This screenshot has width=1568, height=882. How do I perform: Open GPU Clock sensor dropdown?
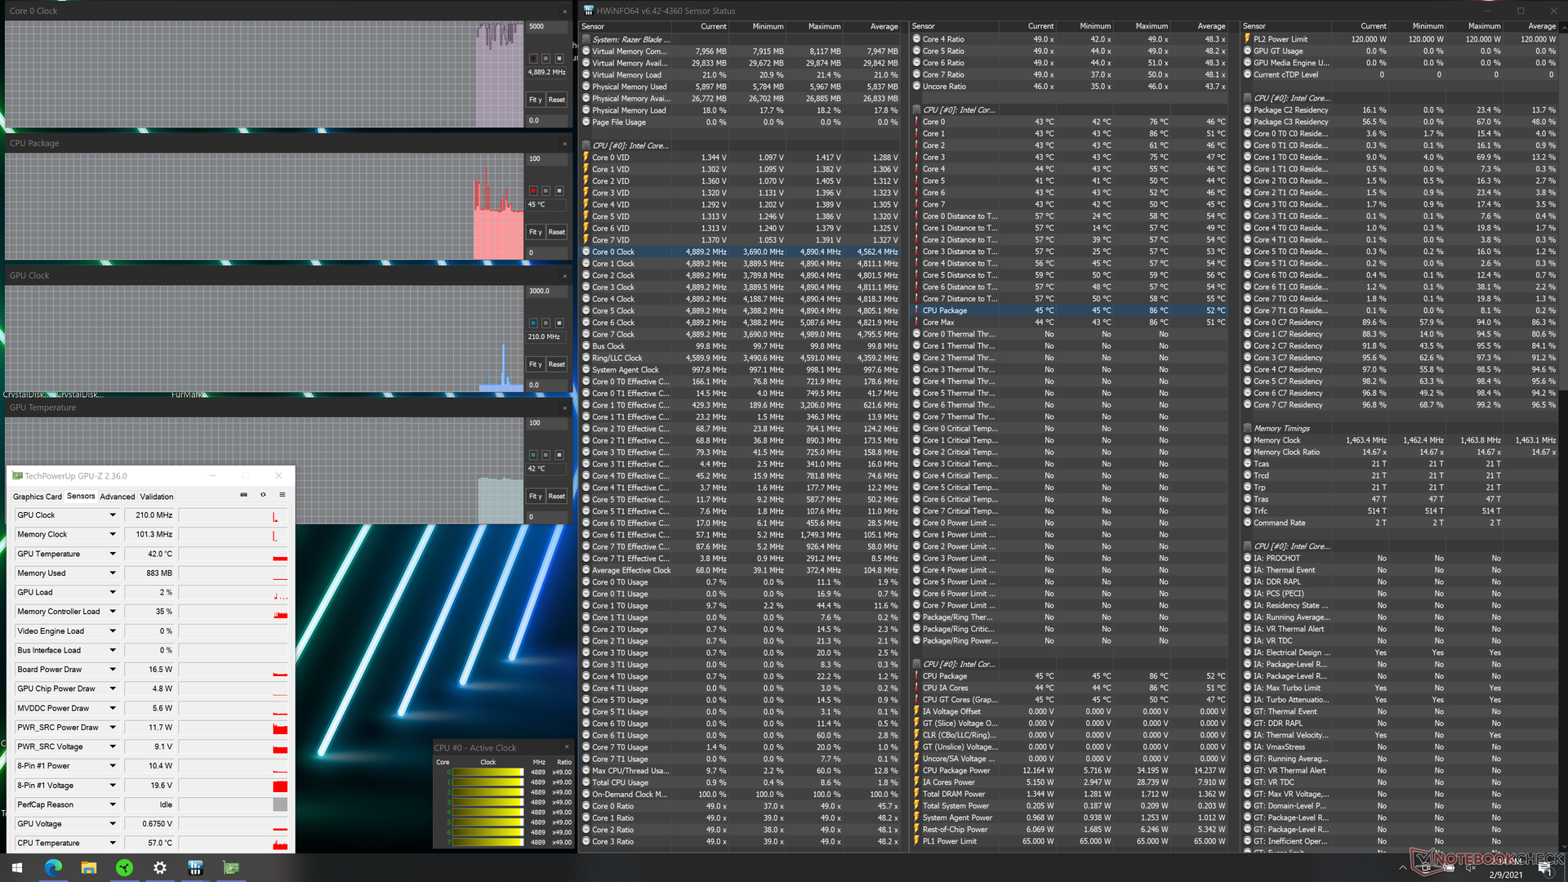[113, 515]
